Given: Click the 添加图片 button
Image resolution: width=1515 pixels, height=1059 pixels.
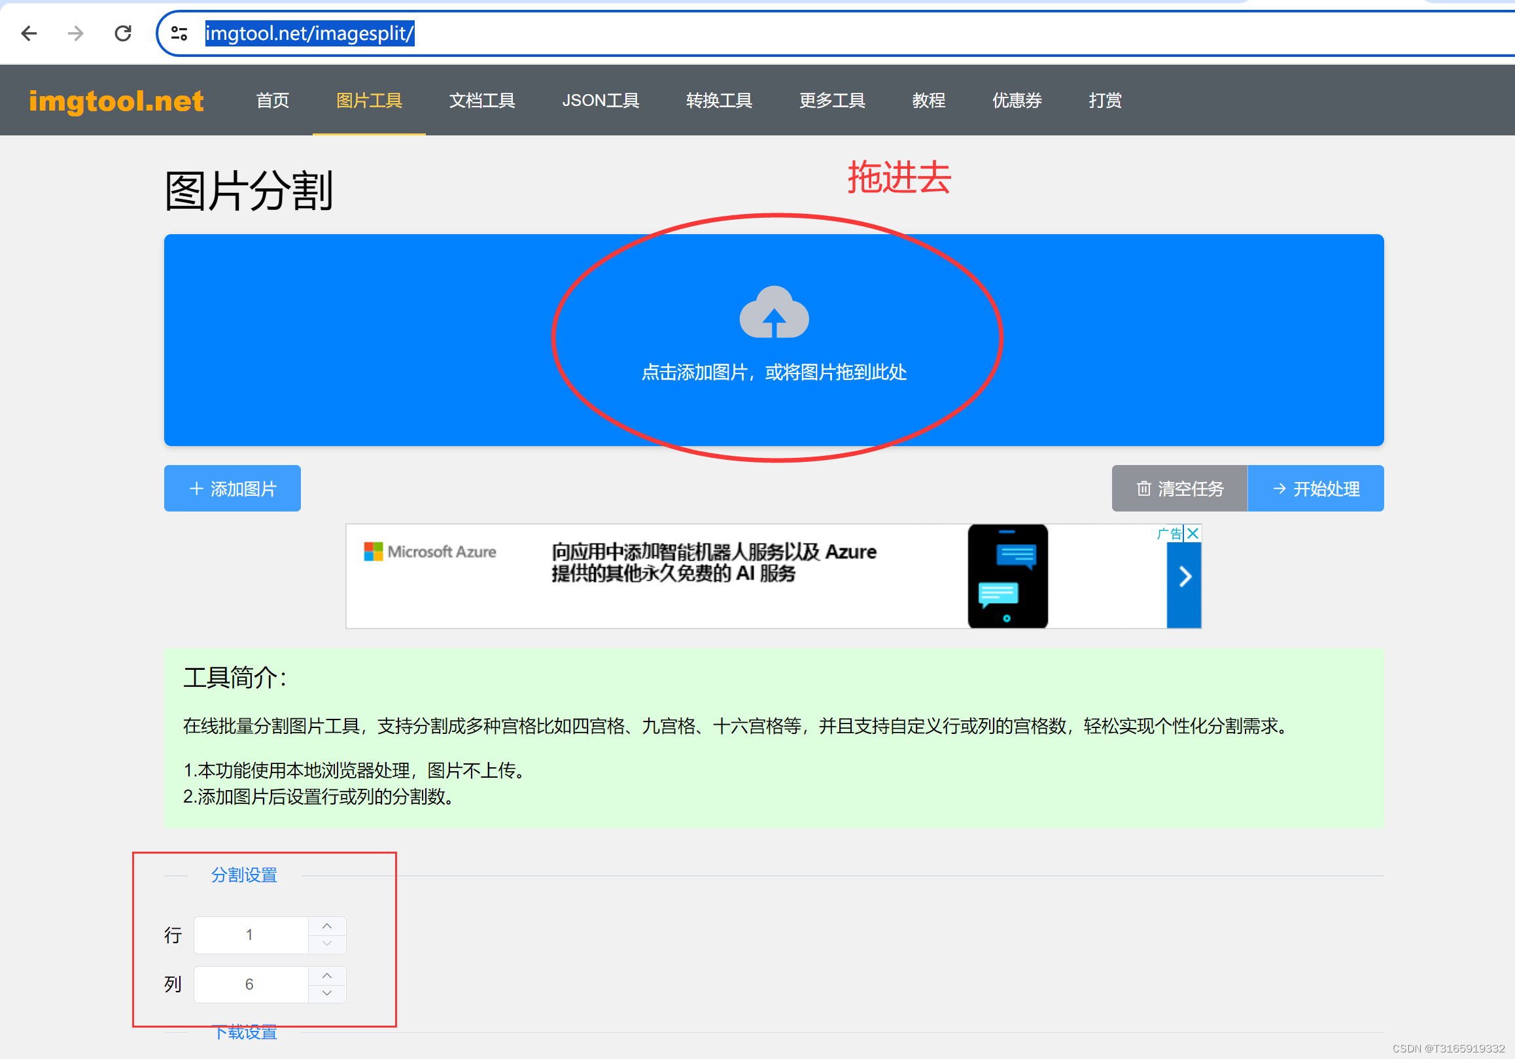Looking at the screenshot, I should pyautogui.click(x=232, y=488).
